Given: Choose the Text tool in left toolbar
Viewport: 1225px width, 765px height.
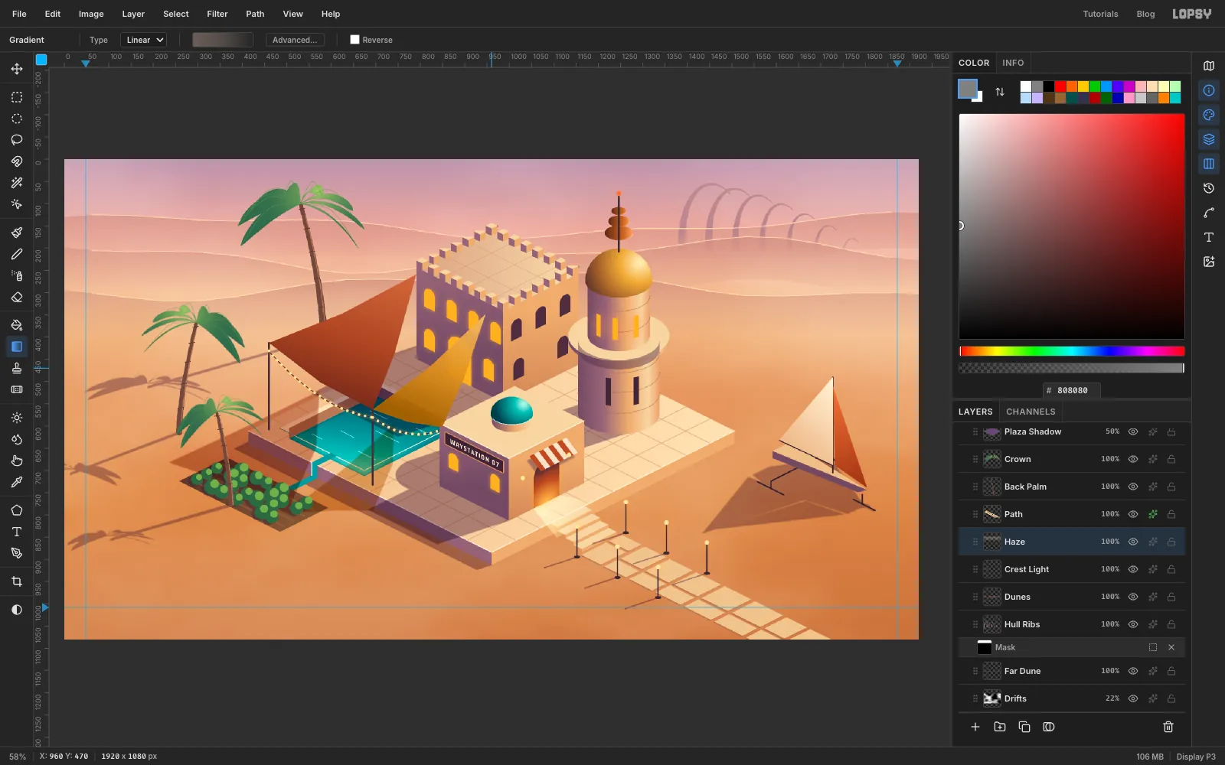Looking at the screenshot, I should [17, 532].
